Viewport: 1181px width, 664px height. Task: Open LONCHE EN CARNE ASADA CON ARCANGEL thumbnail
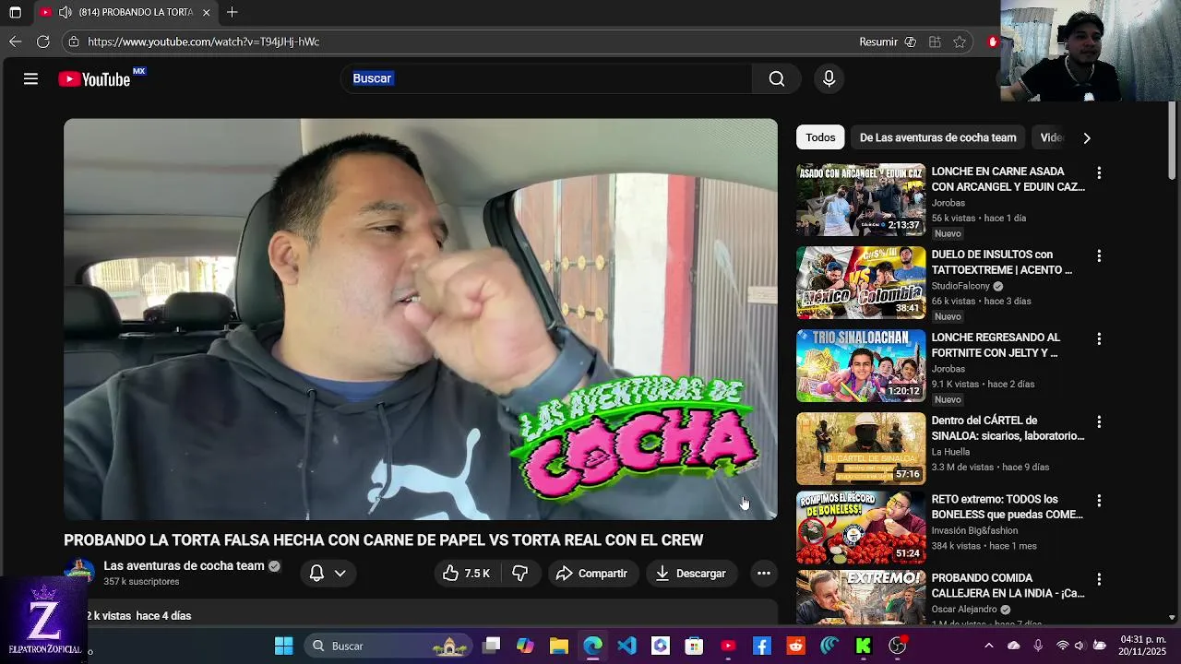pyautogui.click(x=861, y=200)
